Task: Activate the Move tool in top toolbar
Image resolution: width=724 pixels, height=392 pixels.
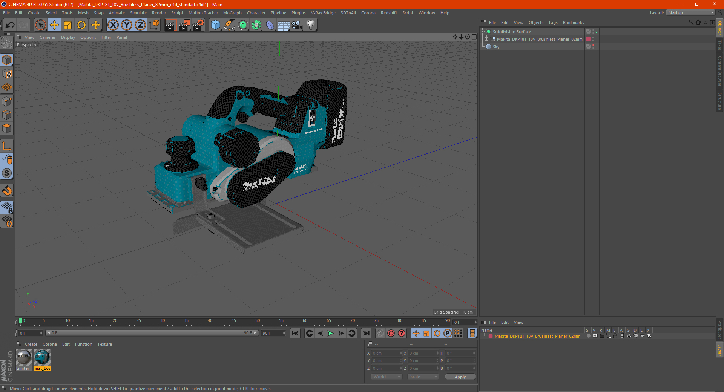Action: click(54, 25)
